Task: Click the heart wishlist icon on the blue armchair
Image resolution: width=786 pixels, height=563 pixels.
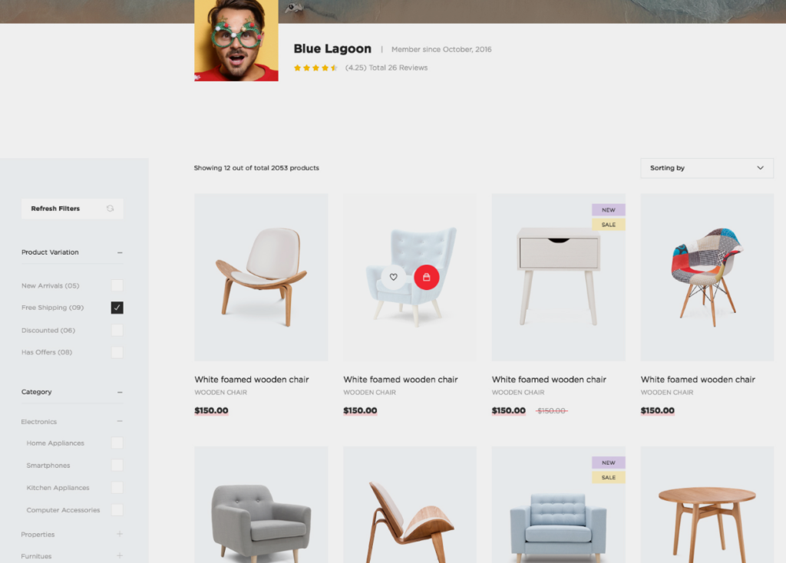Action: 394,277
